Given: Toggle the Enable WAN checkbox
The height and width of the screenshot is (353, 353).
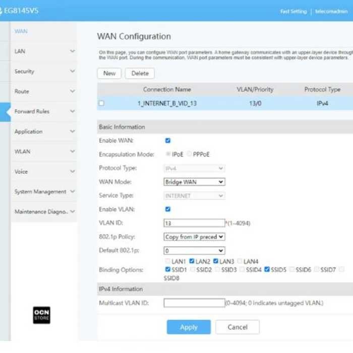Looking at the screenshot, I should [x=168, y=141].
